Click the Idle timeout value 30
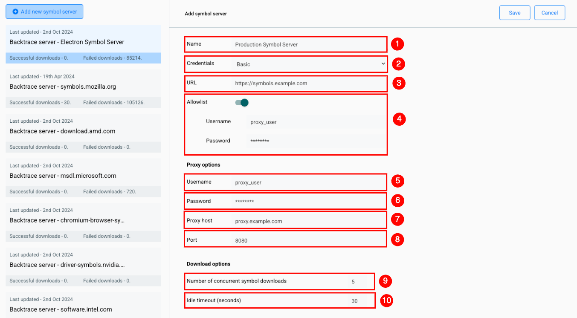The width and height of the screenshot is (577, 318). click(x=358, y=301)
